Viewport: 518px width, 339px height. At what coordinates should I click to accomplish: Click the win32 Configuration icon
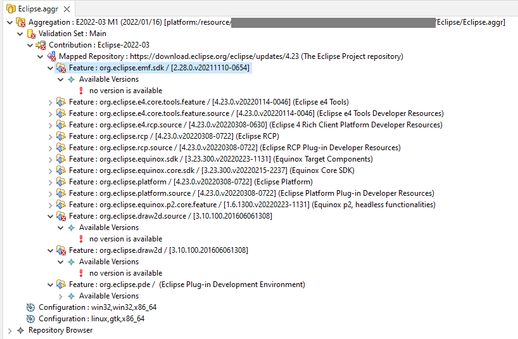(30, 307)
